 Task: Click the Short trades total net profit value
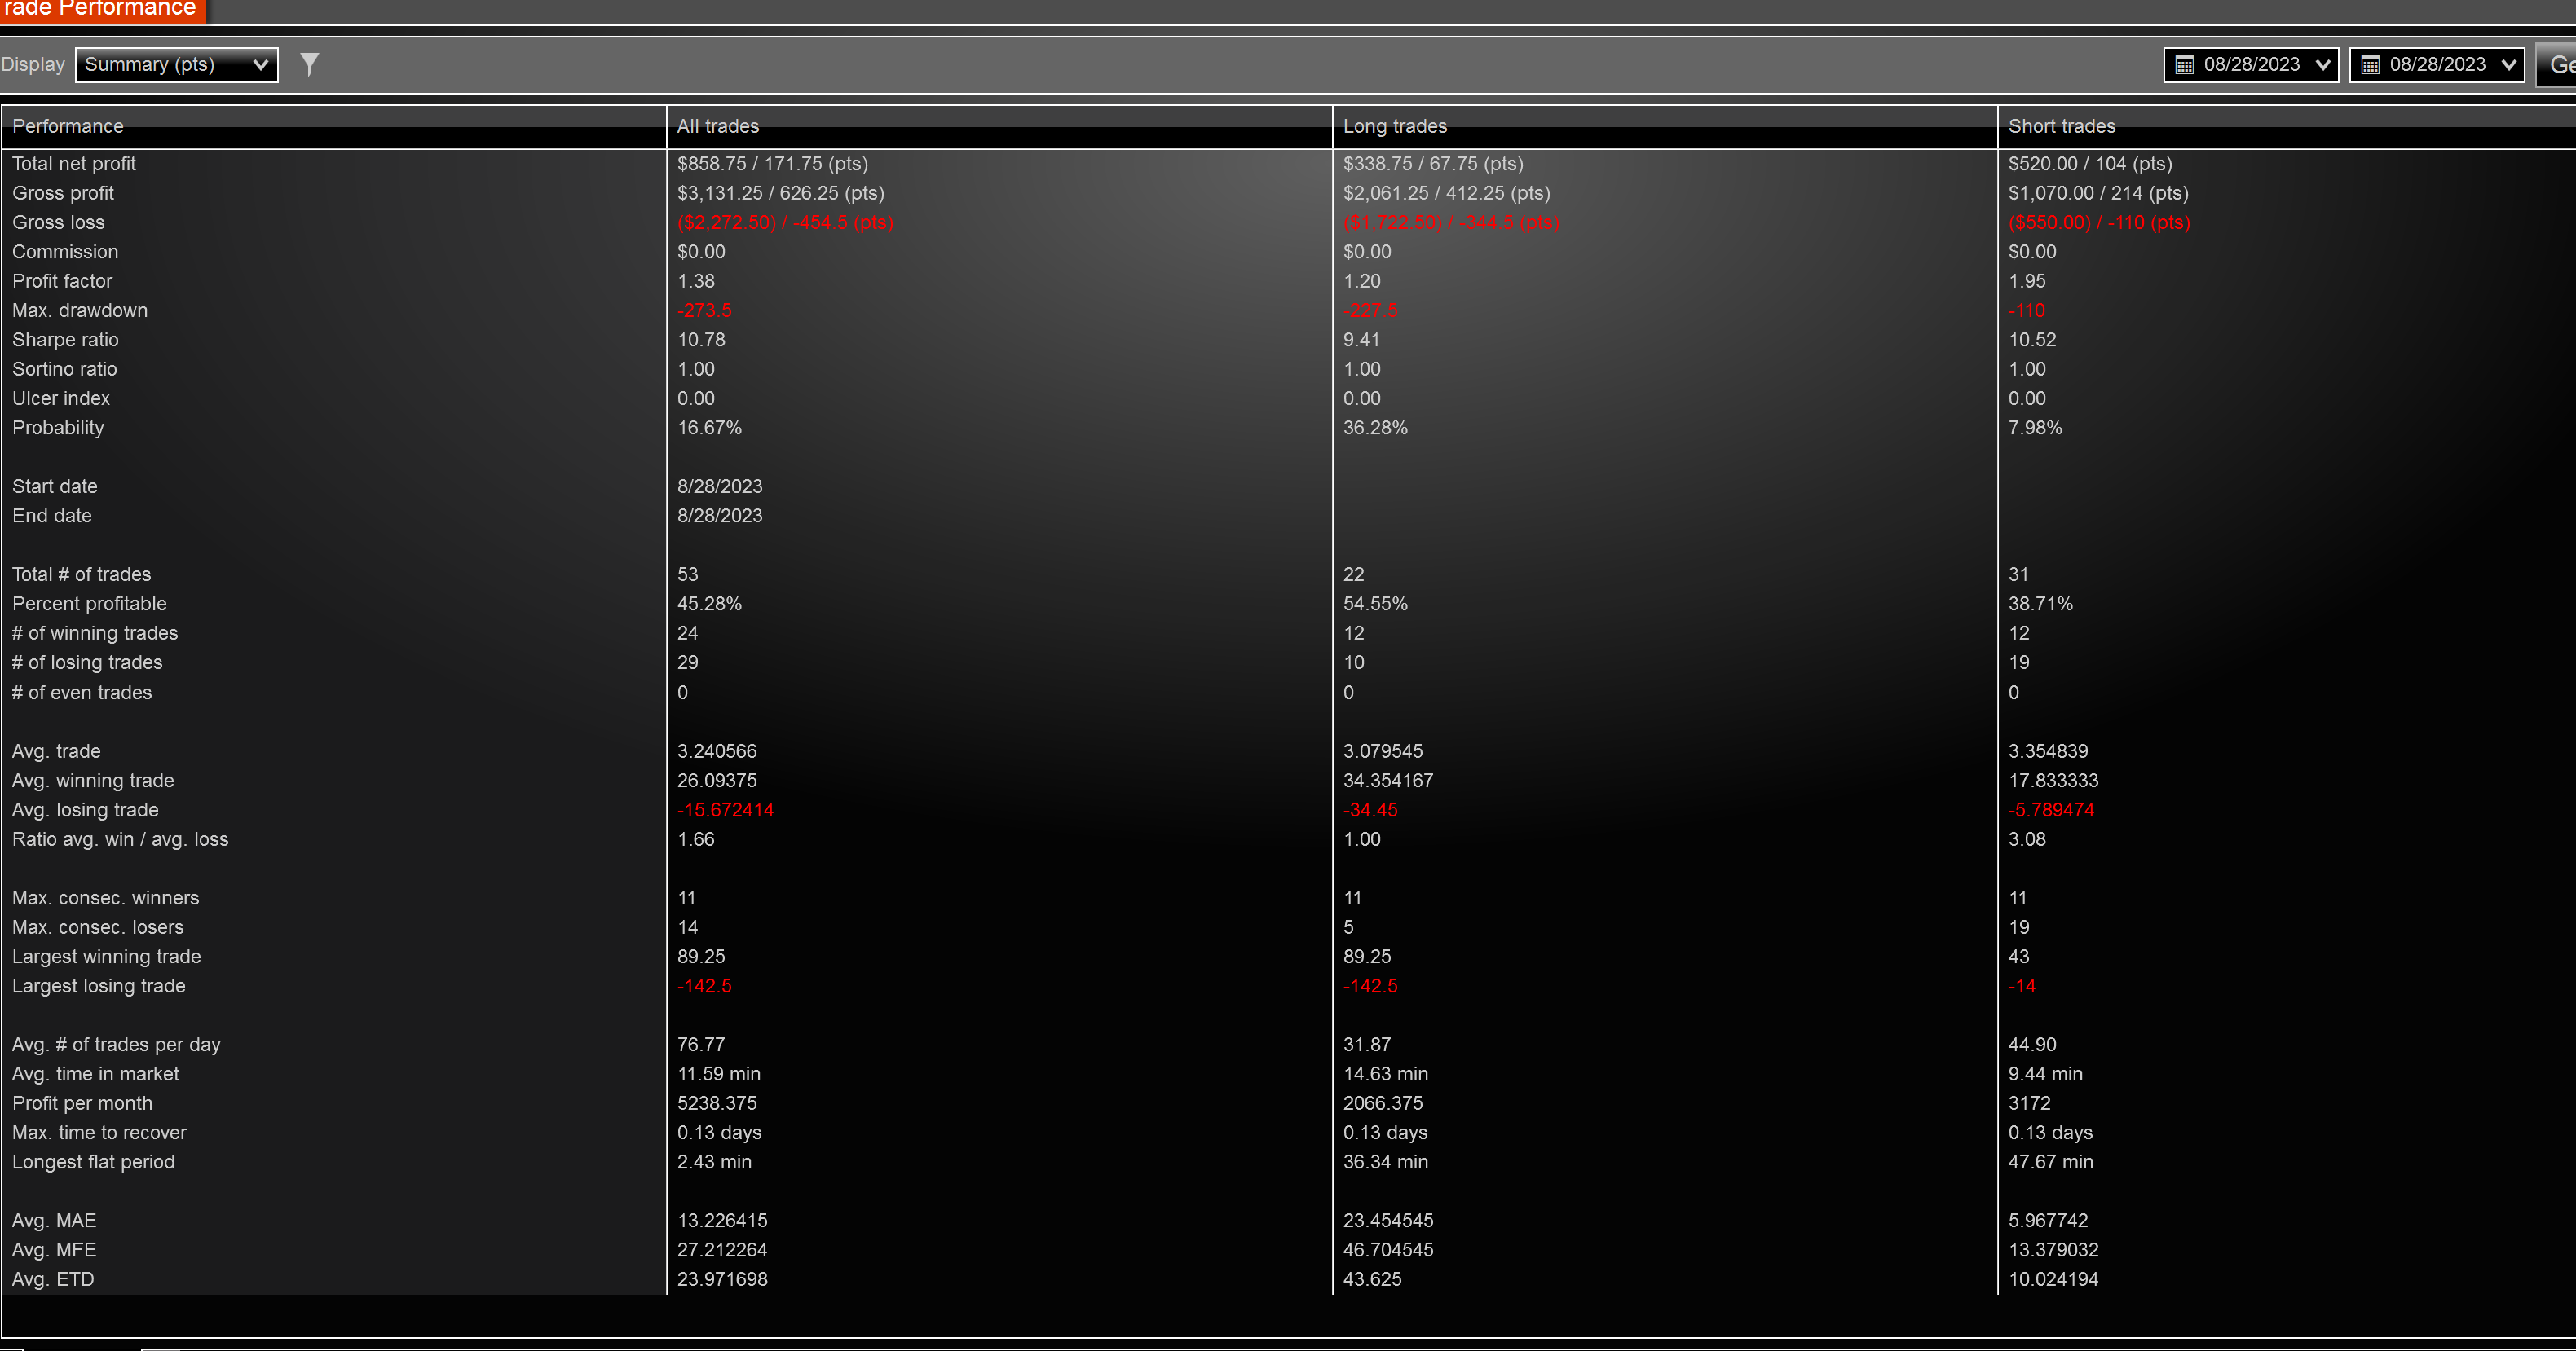(2090, 164)
